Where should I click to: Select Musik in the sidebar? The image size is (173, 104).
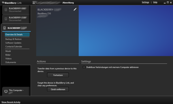coord(8,51)
